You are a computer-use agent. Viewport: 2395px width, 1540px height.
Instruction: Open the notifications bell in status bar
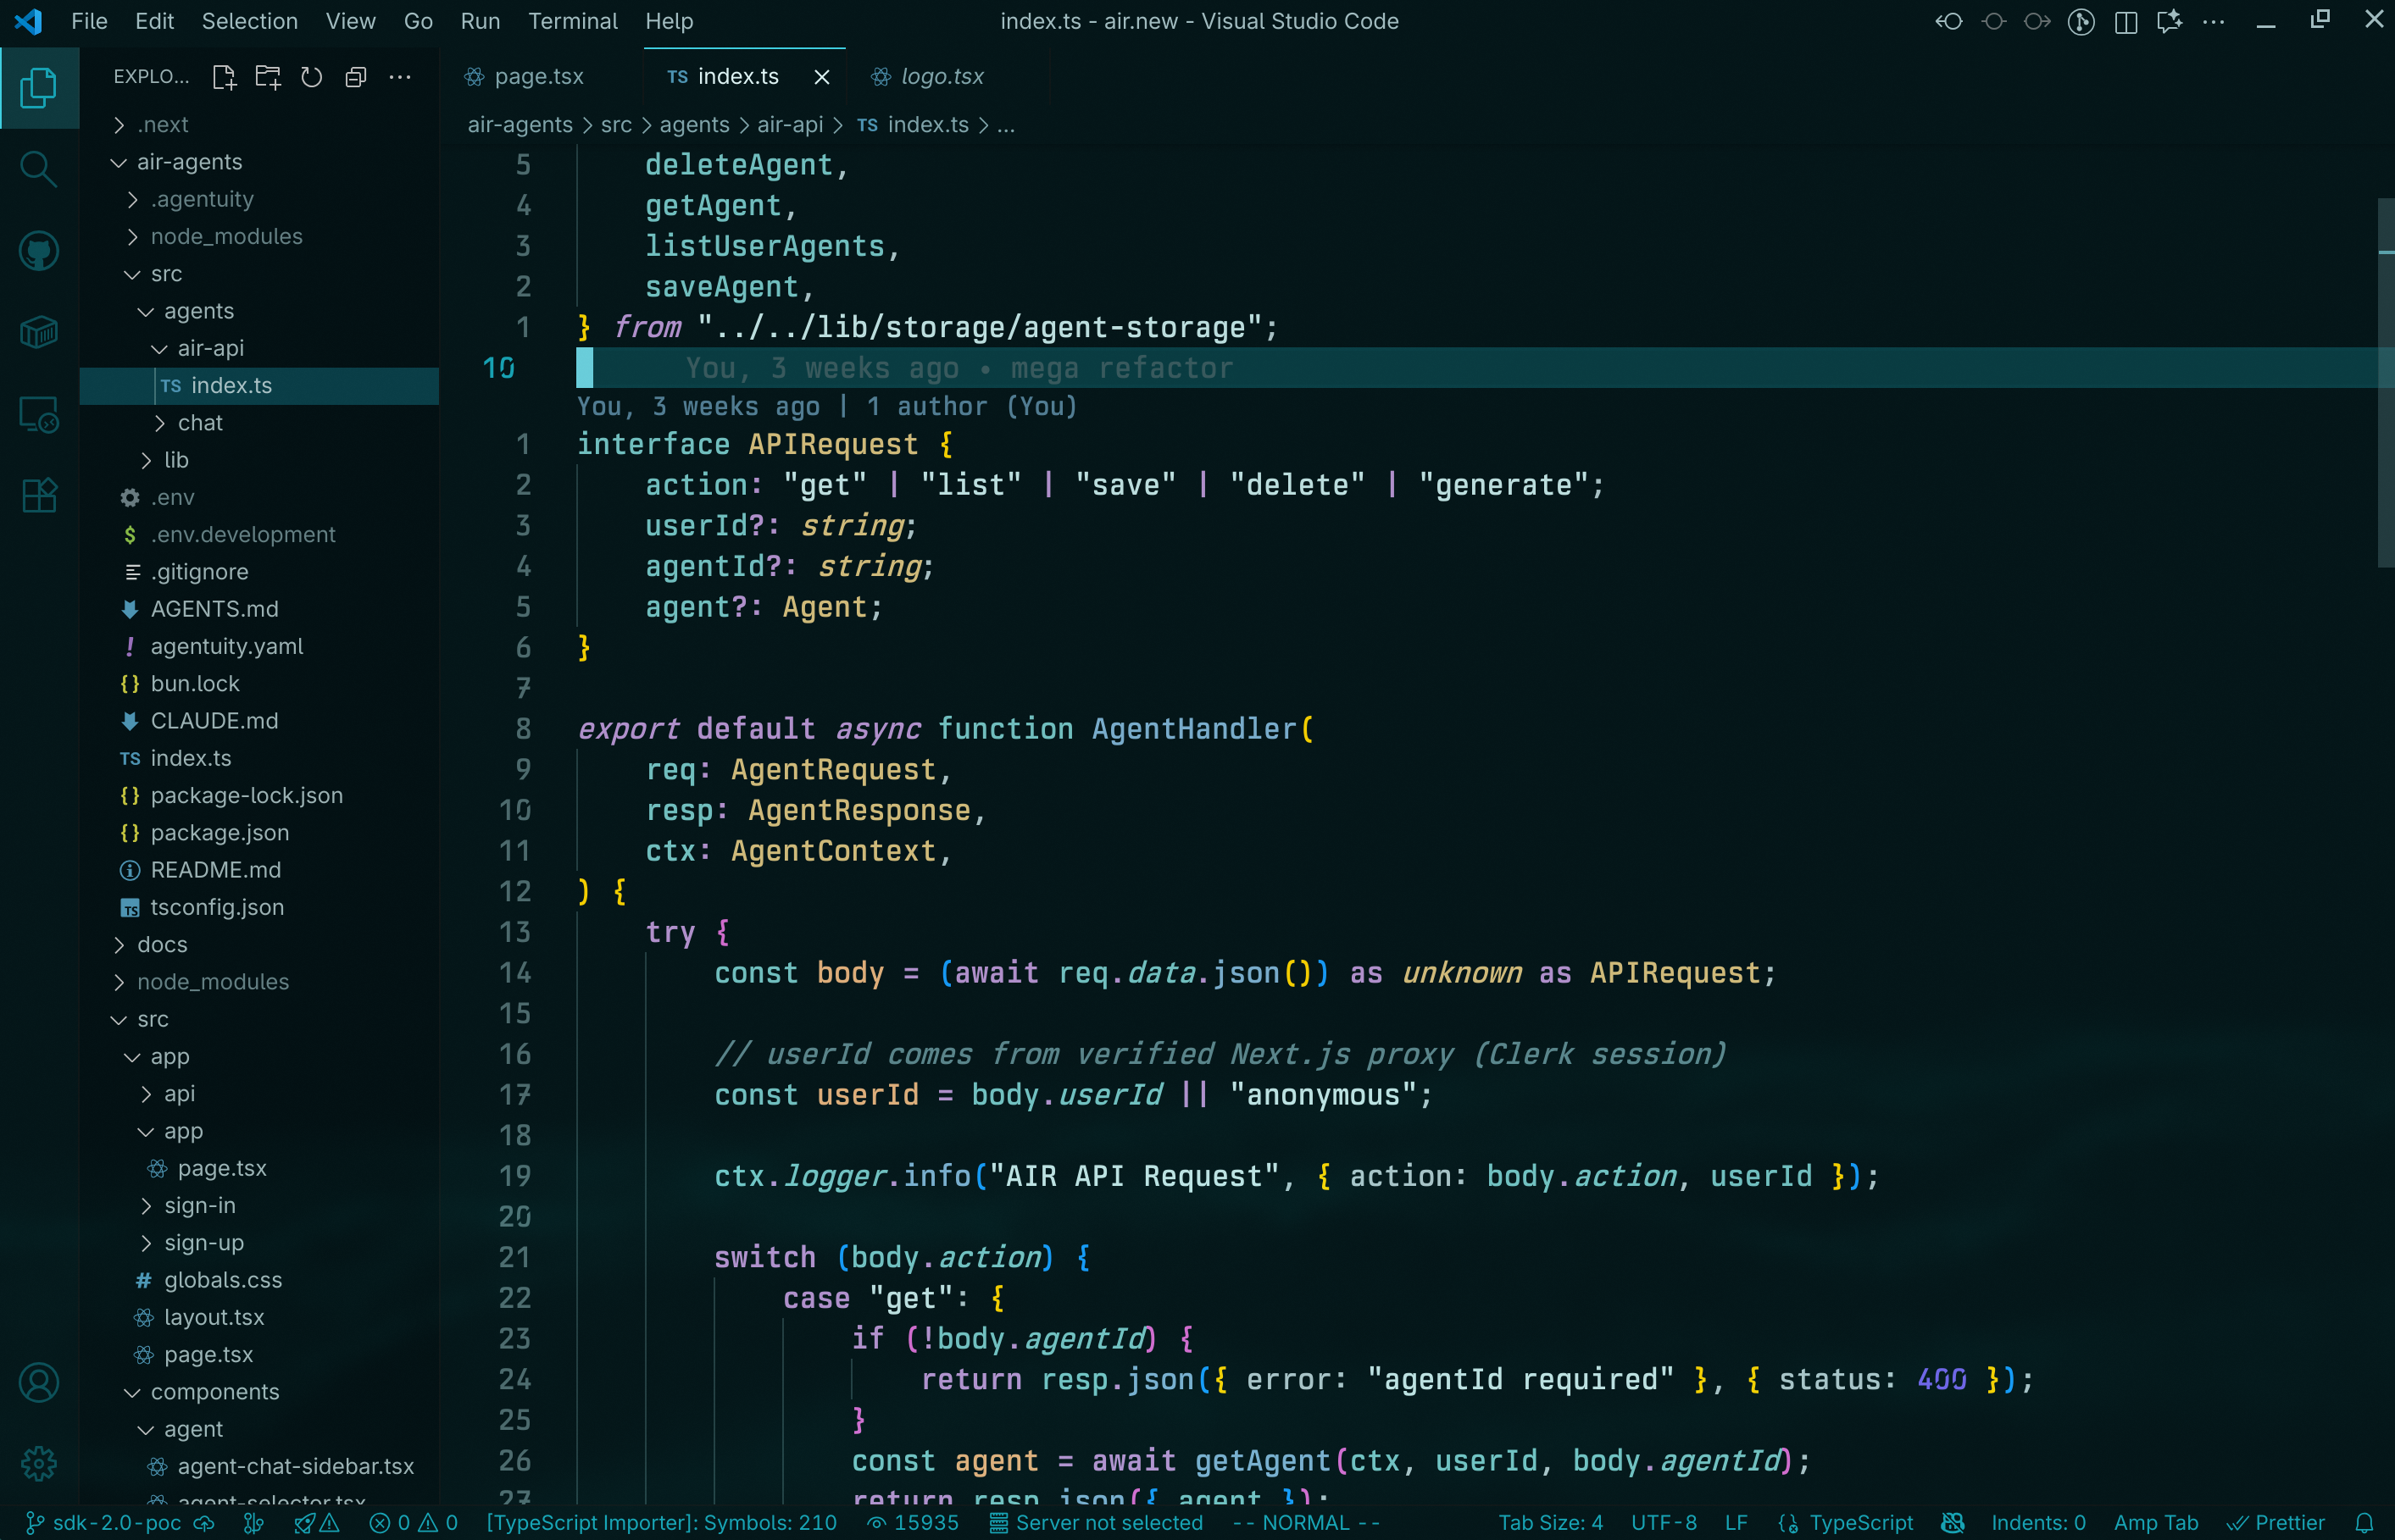pyautogui.click(x=2364, y=1522)
